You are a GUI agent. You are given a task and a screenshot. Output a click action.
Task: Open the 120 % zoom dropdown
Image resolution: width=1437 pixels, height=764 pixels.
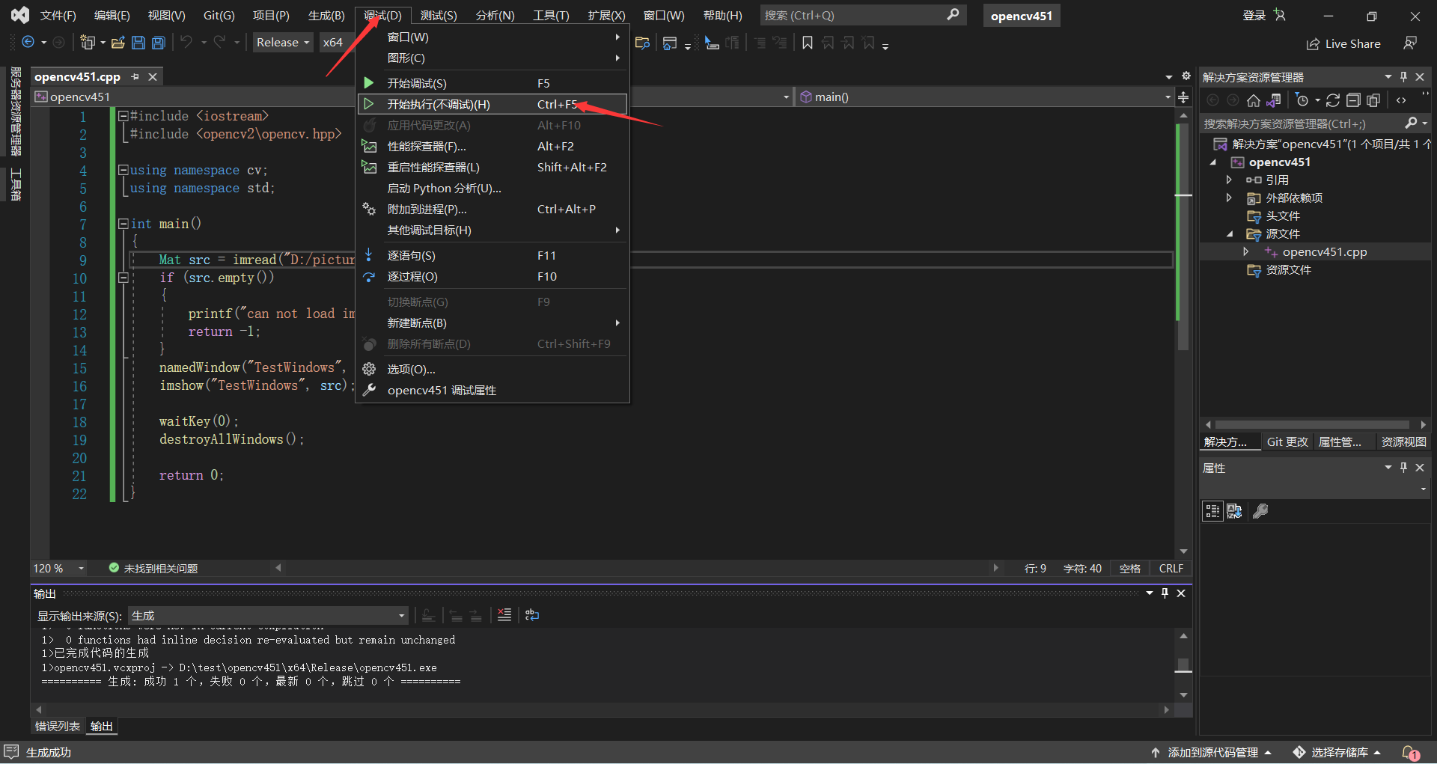tap(58, 569)
